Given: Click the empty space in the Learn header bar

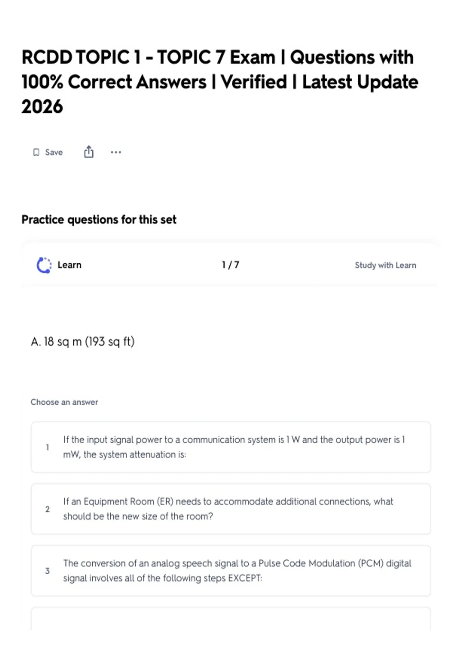Looking at the screenshot, I should pyautogui.click(x=154, y=265).
